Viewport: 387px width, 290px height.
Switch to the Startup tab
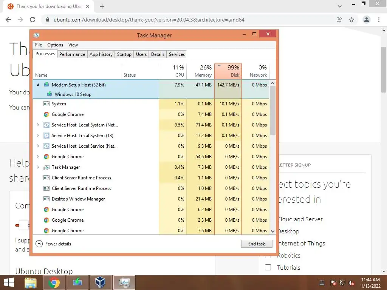[124, 54]
